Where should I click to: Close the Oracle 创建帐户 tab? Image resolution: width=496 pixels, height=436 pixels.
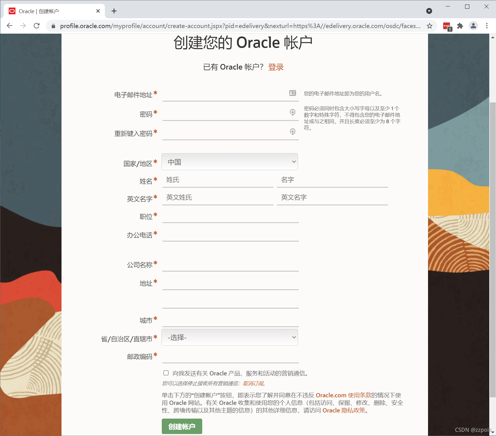[x=98, y=11]
